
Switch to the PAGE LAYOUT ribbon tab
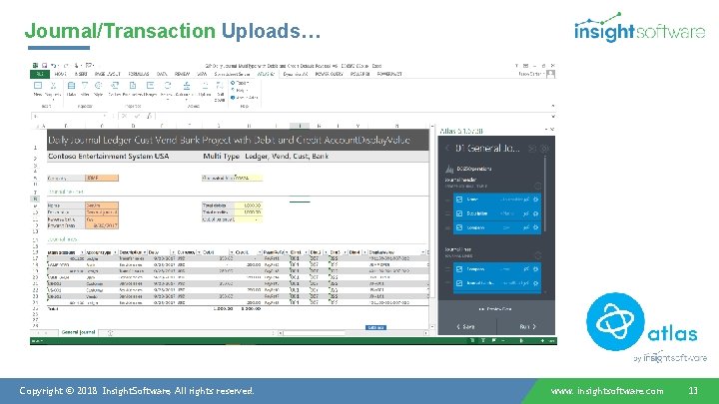[108, 74]
